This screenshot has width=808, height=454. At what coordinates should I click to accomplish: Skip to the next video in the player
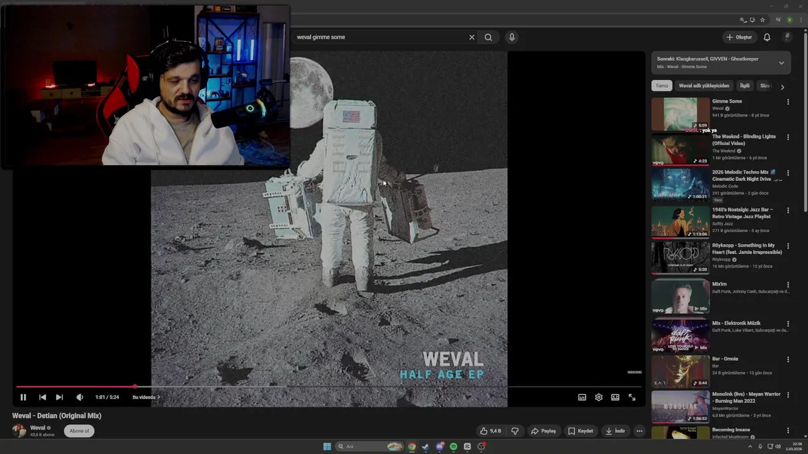pos(59,397)
